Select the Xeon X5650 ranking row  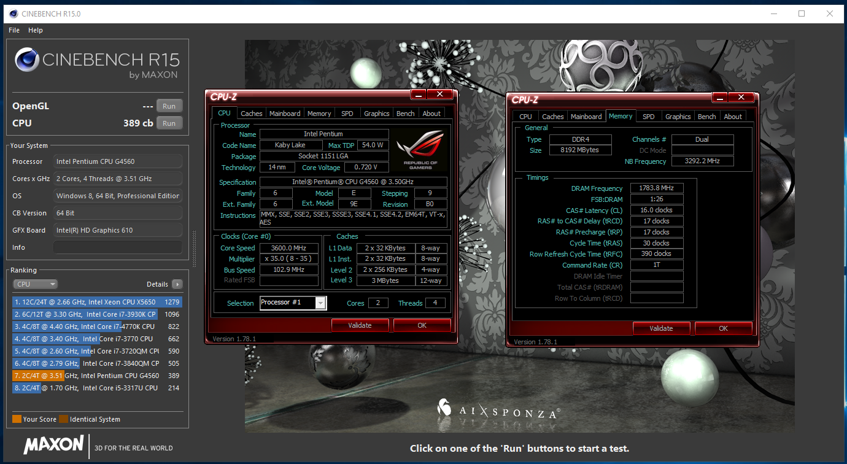coord(98,302)
